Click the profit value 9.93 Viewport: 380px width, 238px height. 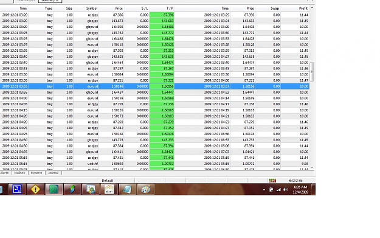305,164
